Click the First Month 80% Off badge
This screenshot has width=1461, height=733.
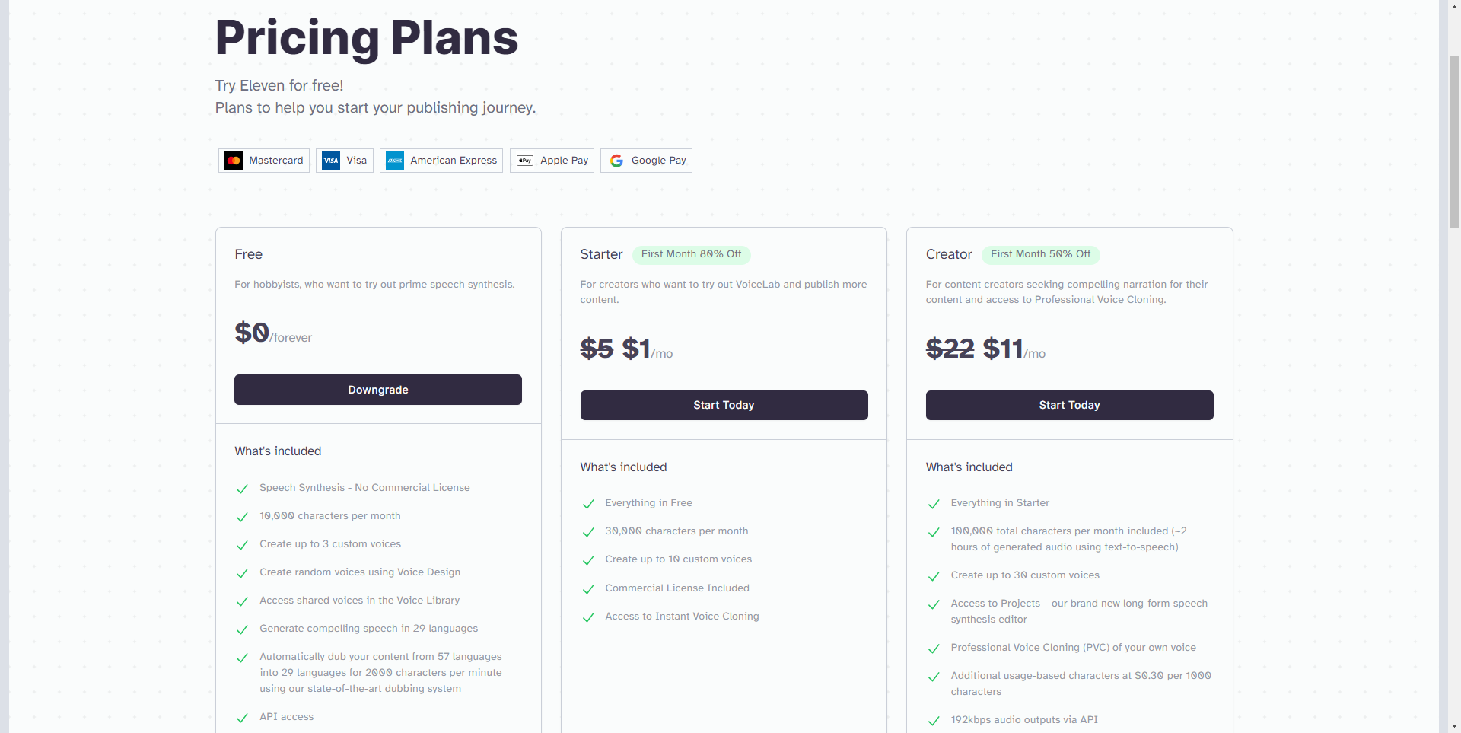[x=691, y=254]
